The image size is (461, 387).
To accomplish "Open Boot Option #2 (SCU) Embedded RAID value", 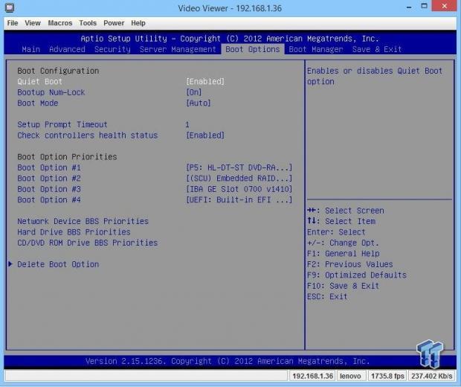I will point(239,179).
